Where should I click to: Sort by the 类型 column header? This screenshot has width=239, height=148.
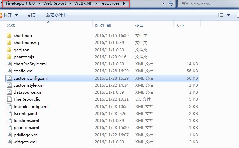pyautogui.click(x=139, y=25)
